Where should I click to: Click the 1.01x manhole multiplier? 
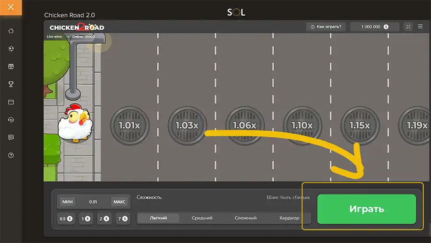130,125
